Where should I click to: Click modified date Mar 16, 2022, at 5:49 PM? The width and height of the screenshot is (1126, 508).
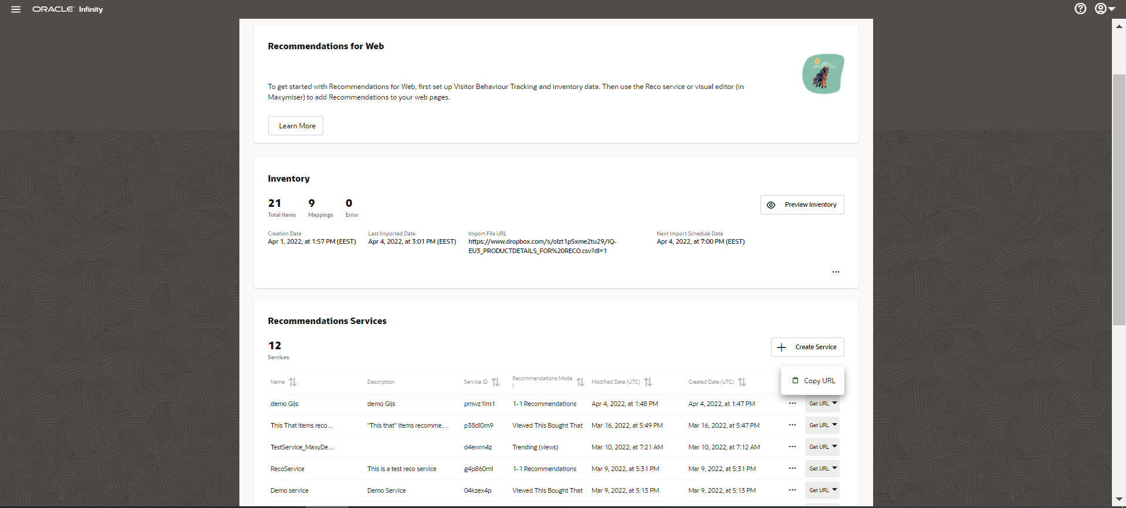pos(627,425)
